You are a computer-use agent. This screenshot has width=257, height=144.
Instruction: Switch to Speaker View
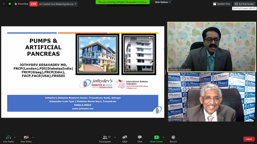click(222, 4)
